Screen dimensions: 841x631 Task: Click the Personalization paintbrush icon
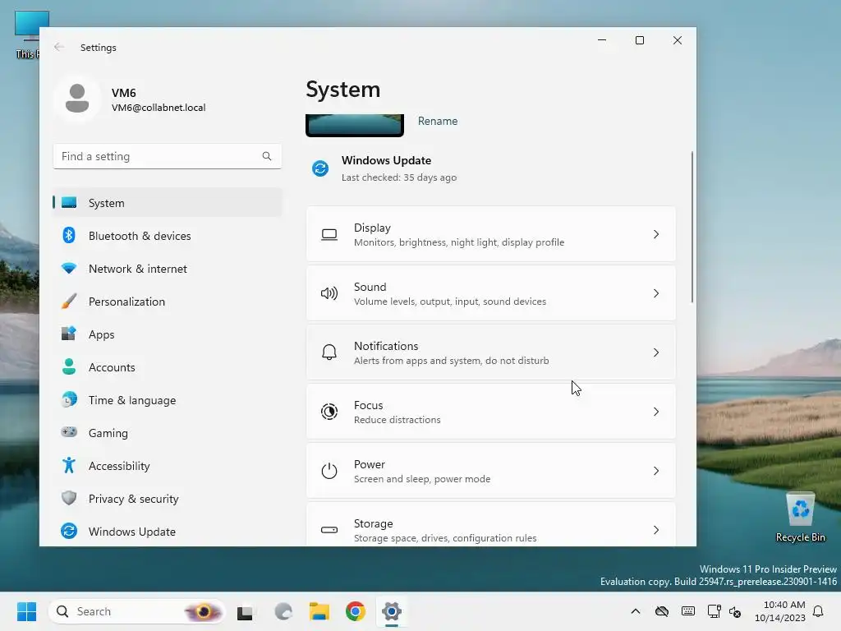coord(69,301)
